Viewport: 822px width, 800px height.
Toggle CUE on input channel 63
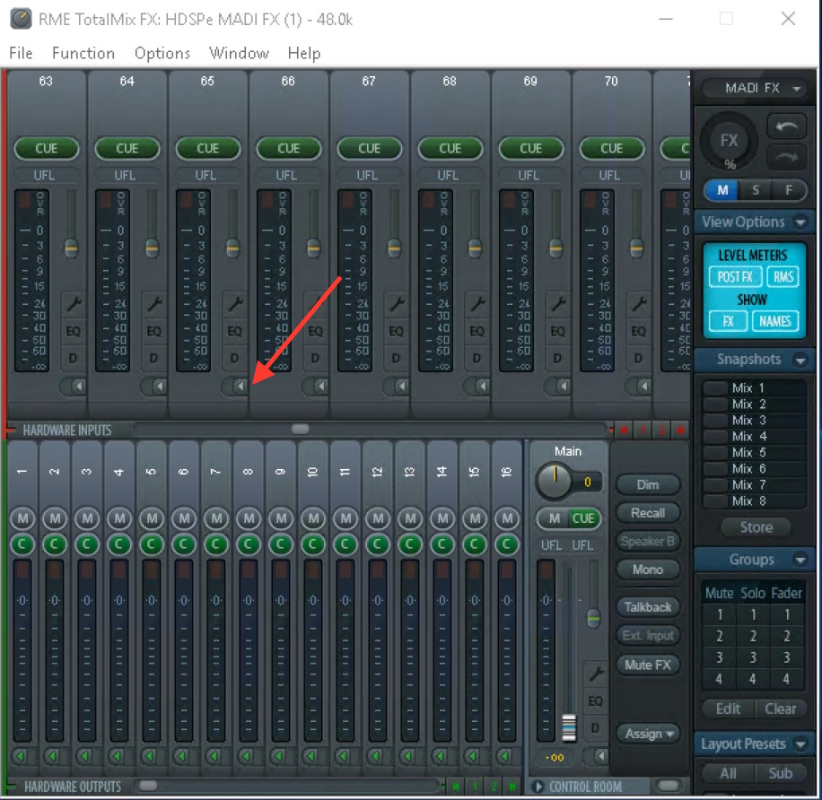(46, 149)
